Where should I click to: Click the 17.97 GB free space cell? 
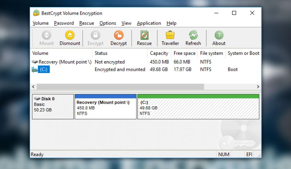(182, 69)
